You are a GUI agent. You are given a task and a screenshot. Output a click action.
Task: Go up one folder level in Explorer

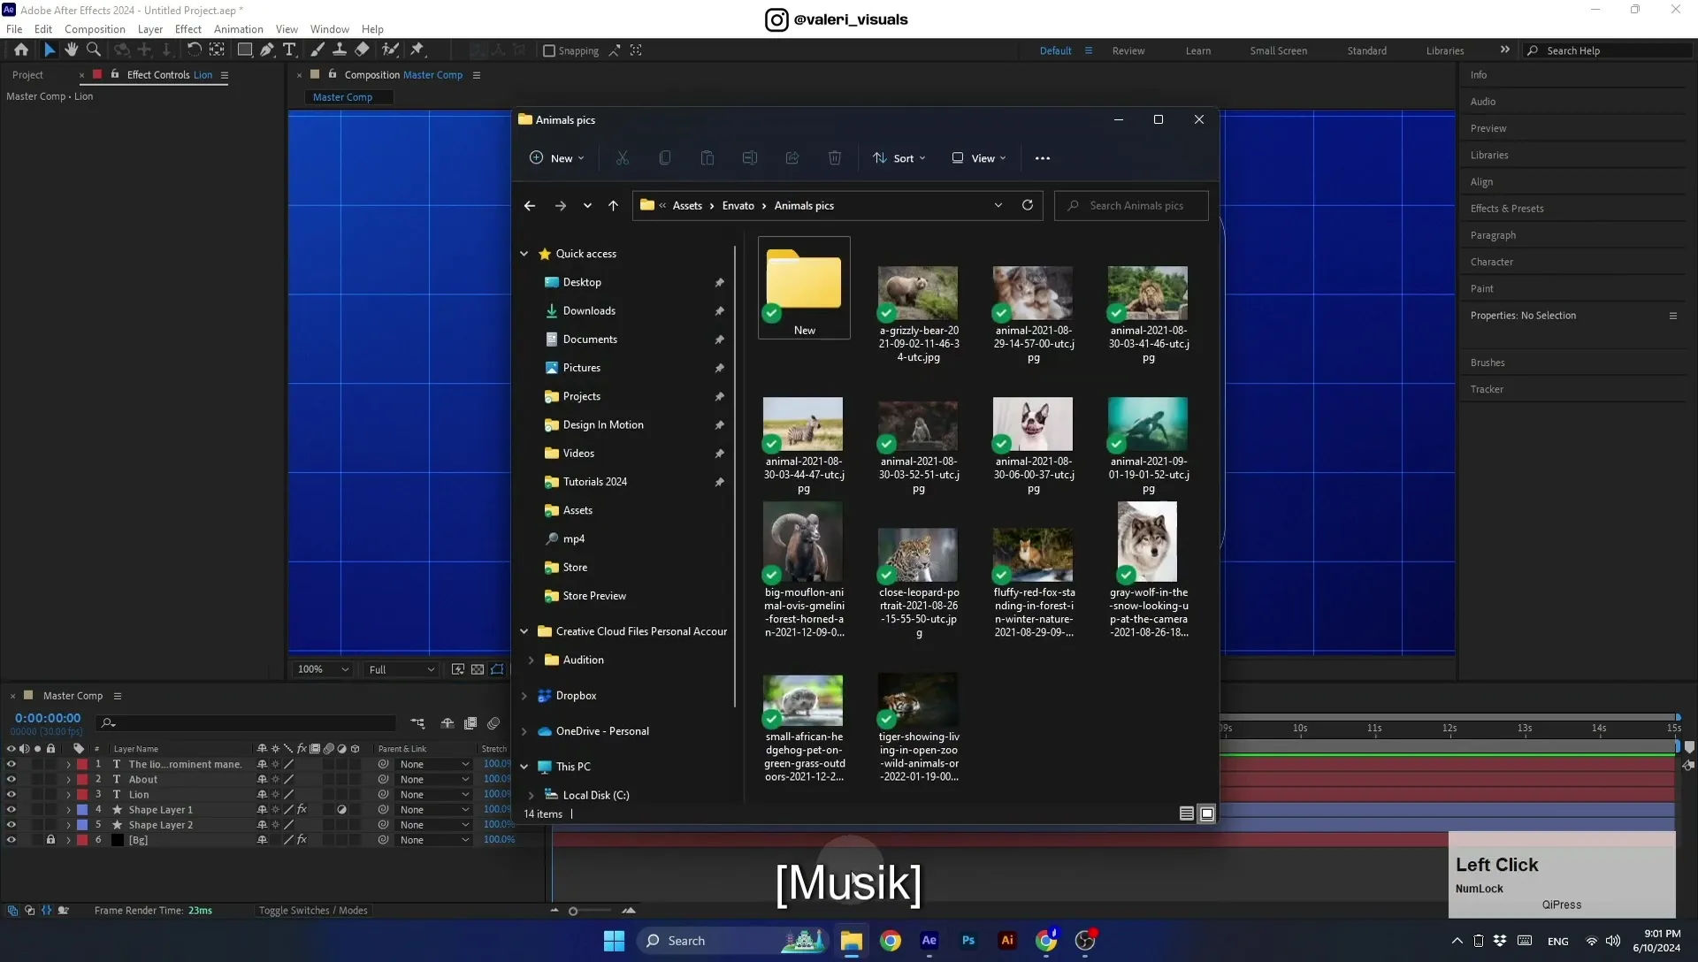tap(613, 205)
